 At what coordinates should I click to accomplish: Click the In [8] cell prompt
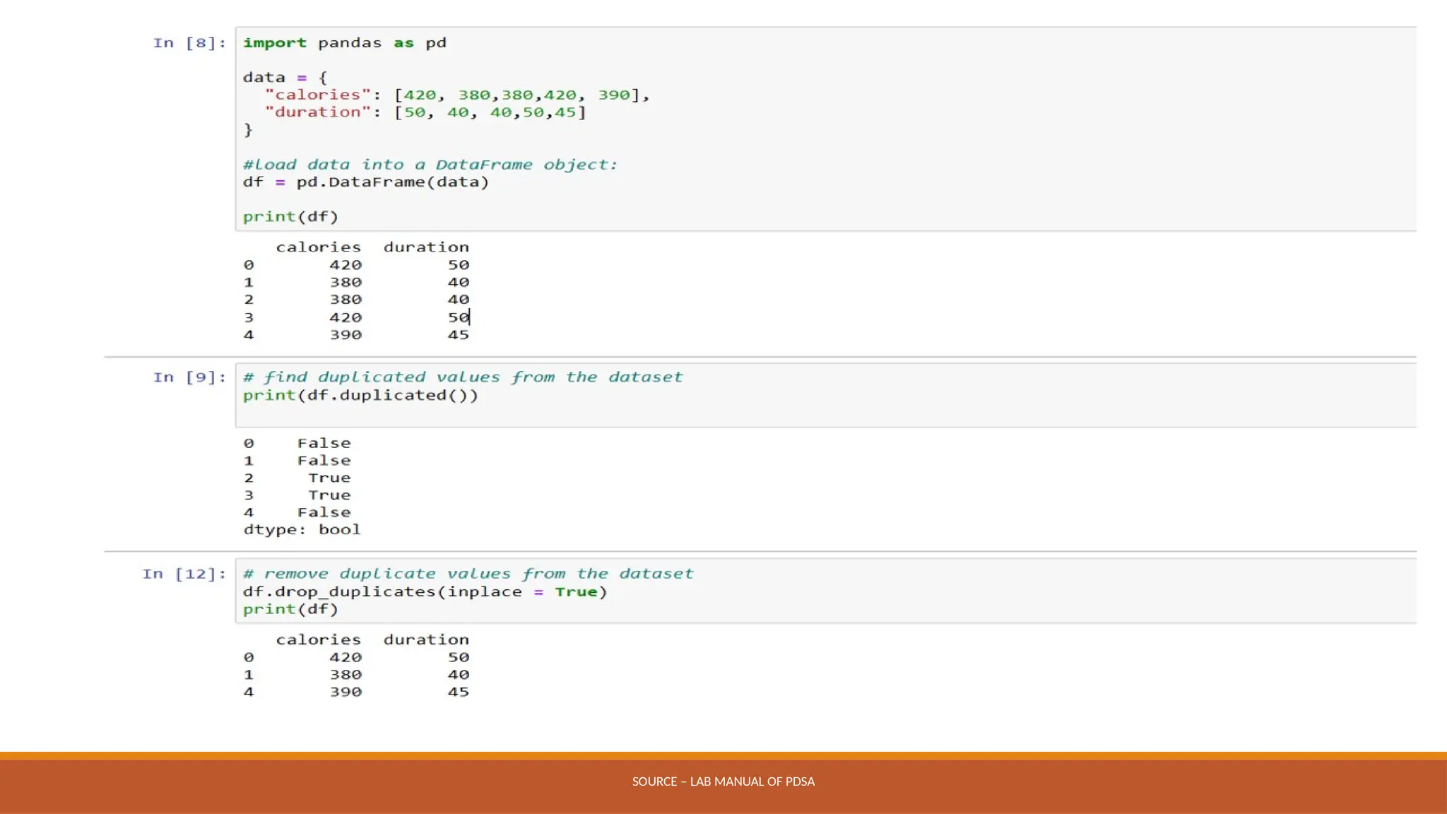[x=189, y=43]
